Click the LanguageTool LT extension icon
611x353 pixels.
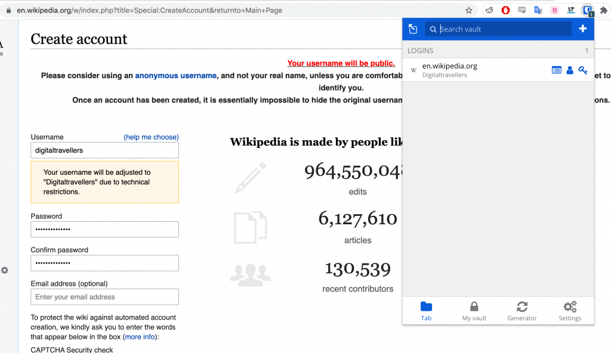(571, 10)
